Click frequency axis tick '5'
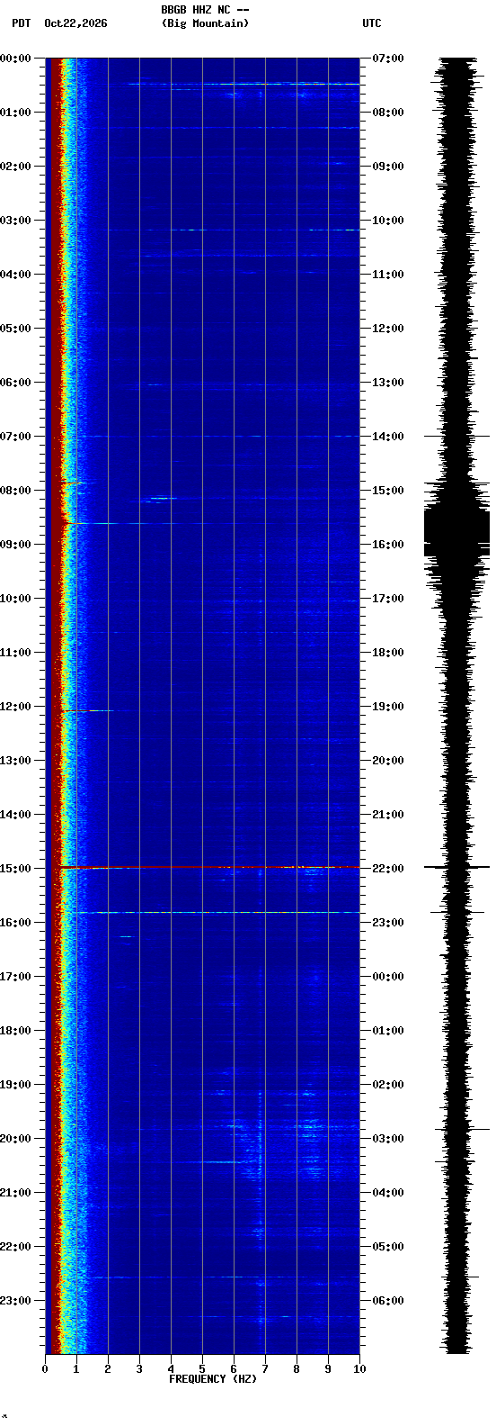496x1426 pixels. [202, 1369]
